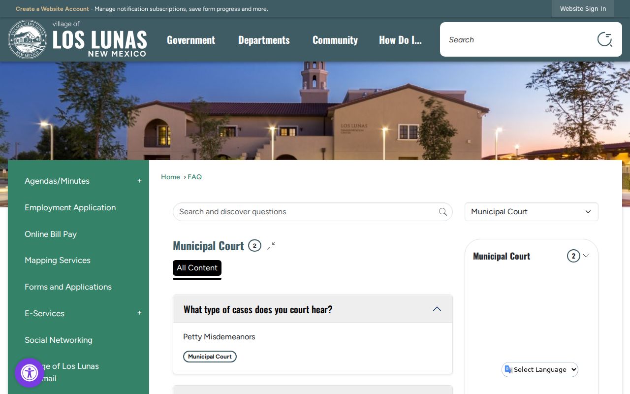Collapse the Municipal Court section with arrows icon

271,246
